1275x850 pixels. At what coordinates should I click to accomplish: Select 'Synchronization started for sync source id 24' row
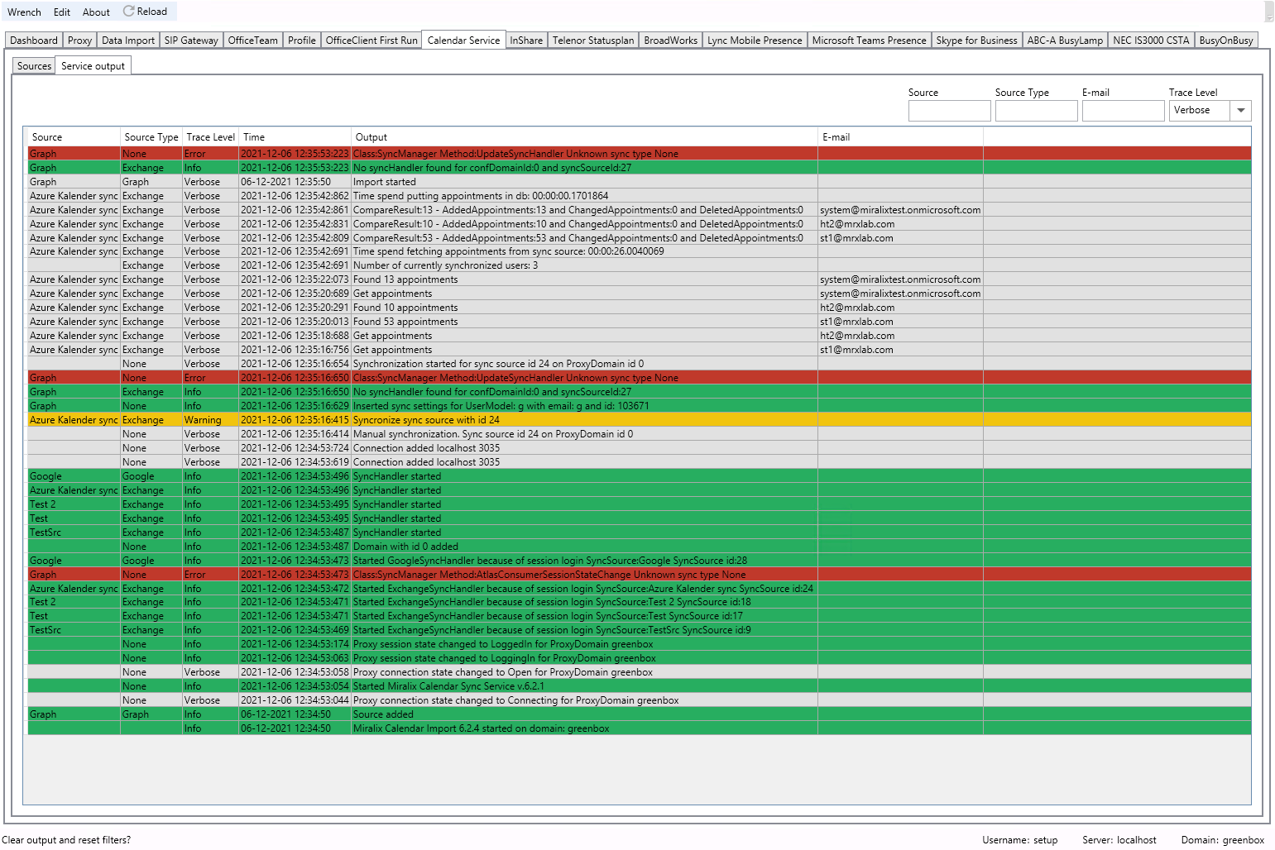639,364
